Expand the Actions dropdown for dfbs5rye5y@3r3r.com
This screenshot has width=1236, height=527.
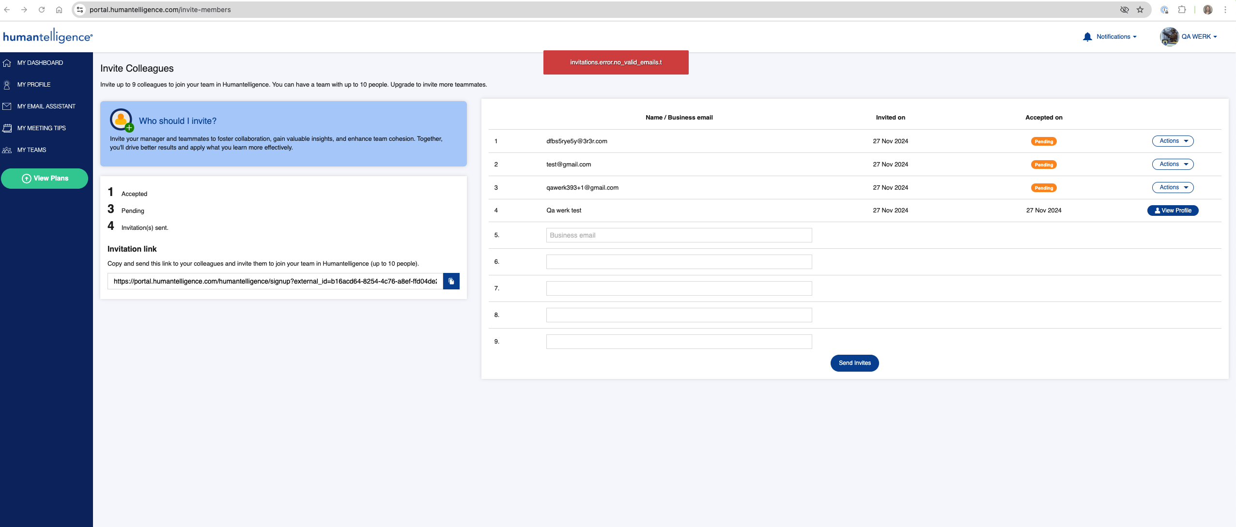click(1173, 140)
